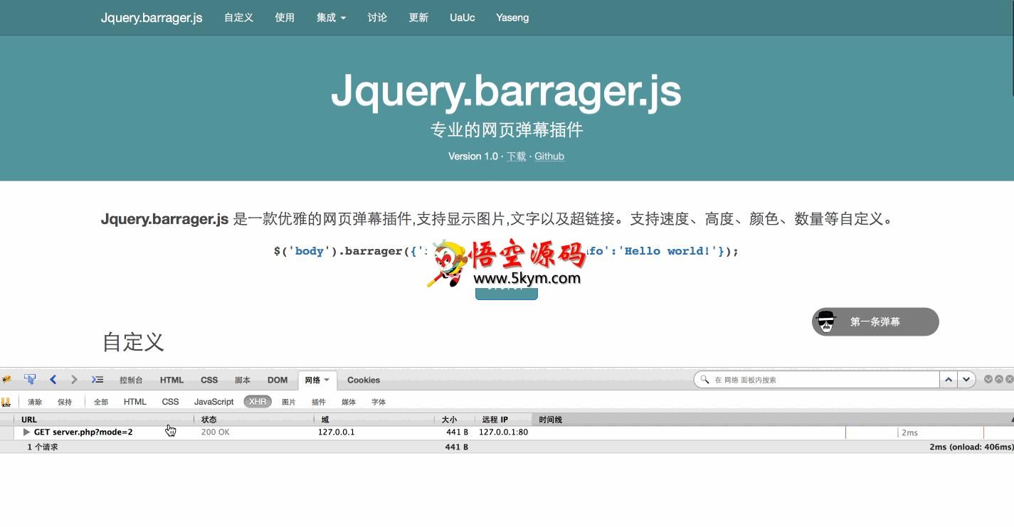Go back with the blue left arrow
Image resolution: width=1014 pixels, height=527 pixels.
pyautogui.click(x=53, y=380)
